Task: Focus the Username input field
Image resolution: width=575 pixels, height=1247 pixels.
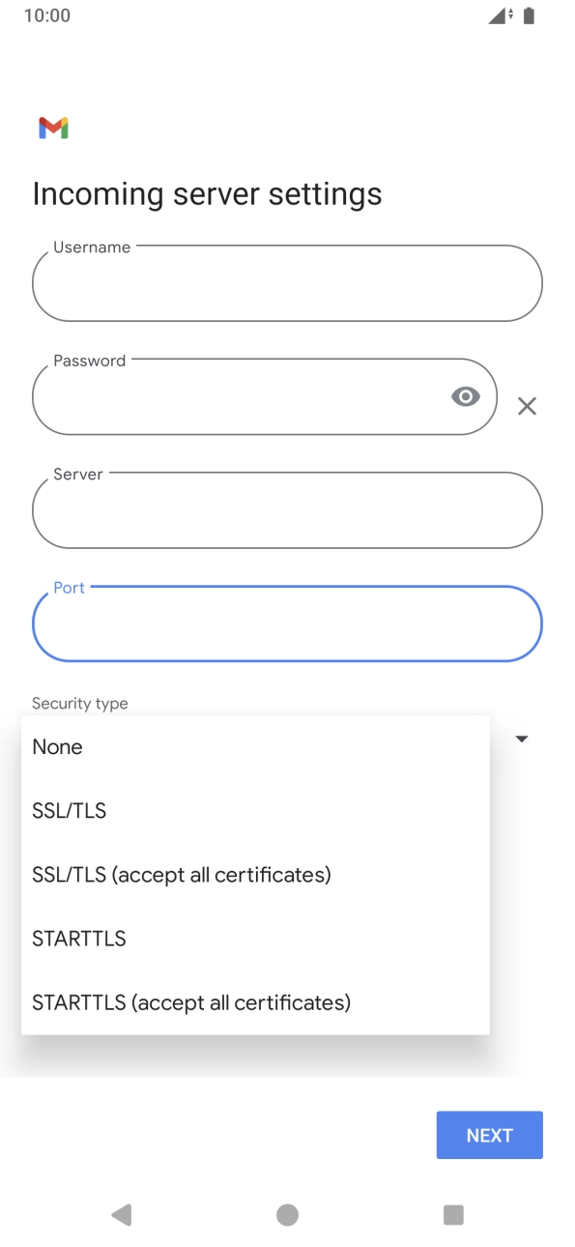Action: tap(287, 283)
